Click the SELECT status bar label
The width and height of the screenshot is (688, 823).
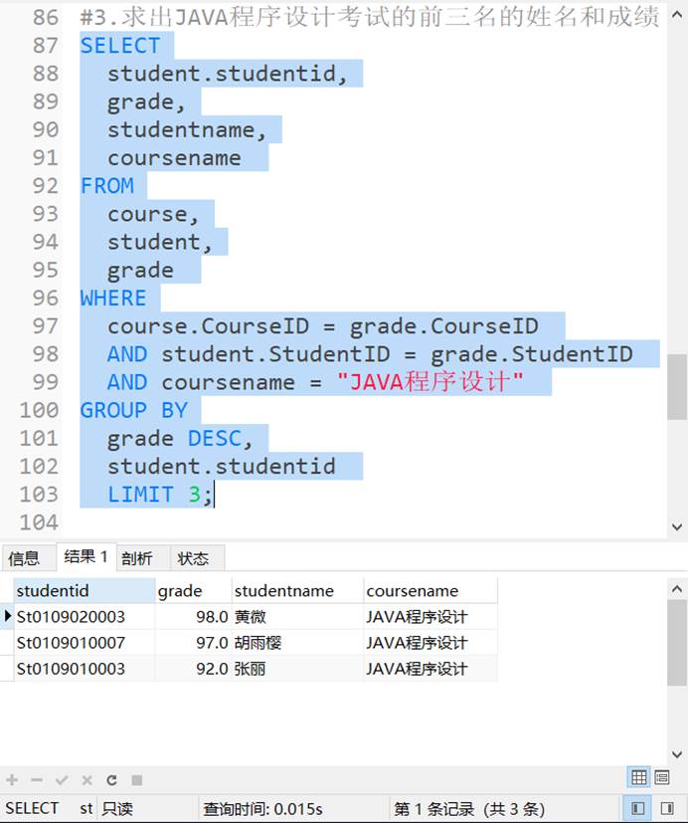tap(32, 808)
